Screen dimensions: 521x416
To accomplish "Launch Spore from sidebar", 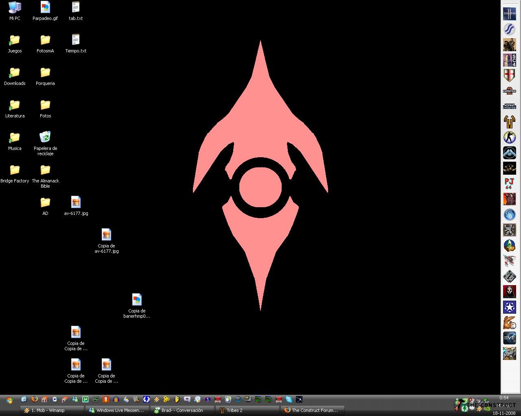I will tap(509, 214).
